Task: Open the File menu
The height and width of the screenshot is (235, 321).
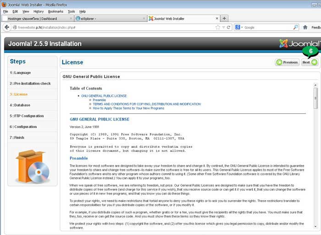Action: pos(6,11)
